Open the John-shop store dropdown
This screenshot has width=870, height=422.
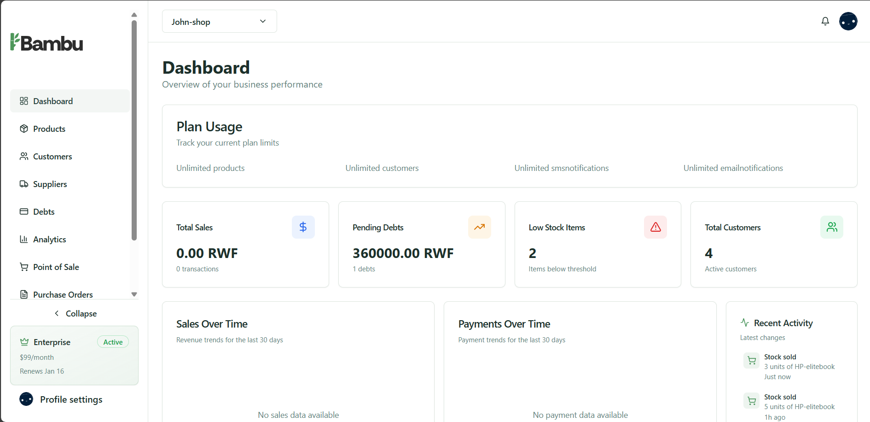click(219, 22)
